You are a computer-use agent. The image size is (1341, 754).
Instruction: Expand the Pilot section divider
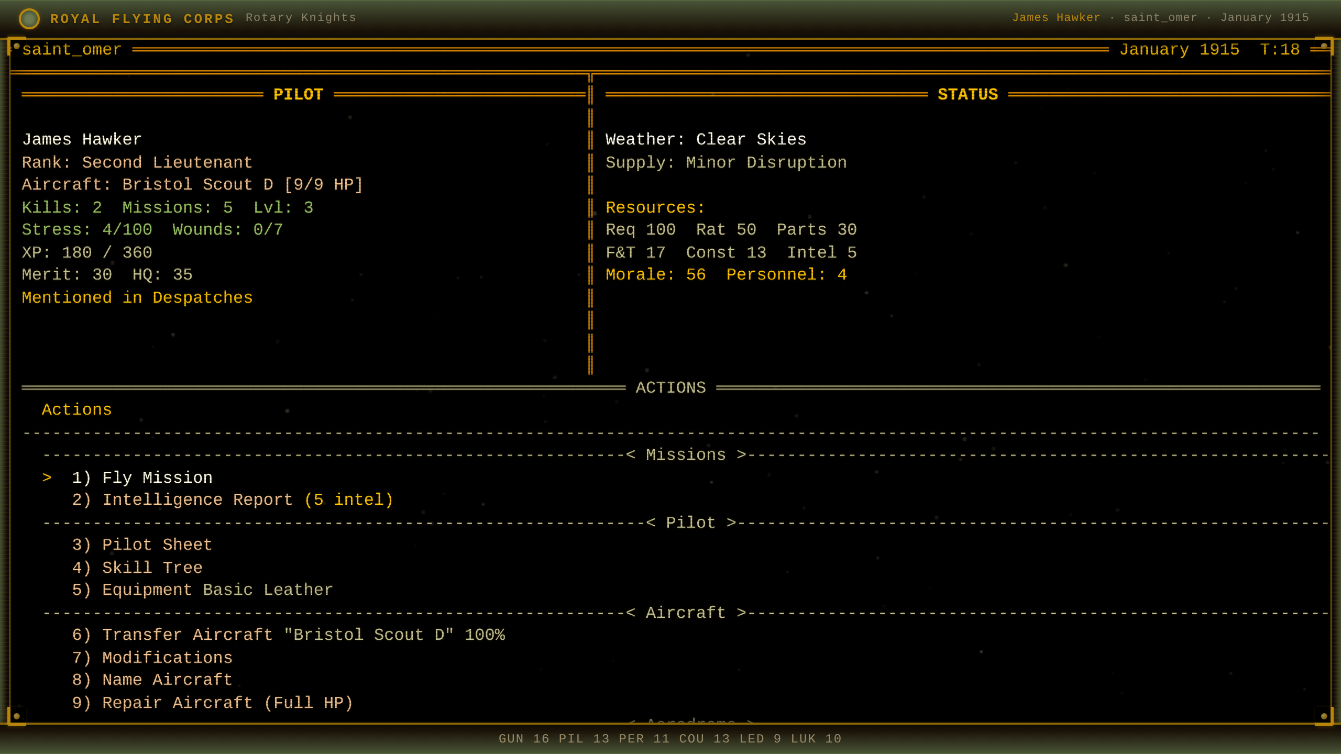[690, 522]
